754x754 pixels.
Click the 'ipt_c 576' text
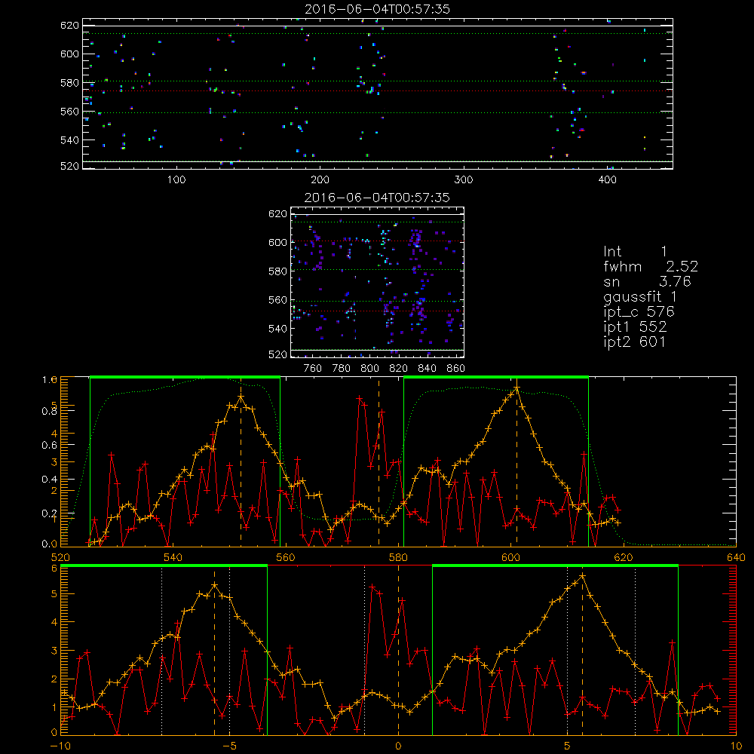(639, 312)
